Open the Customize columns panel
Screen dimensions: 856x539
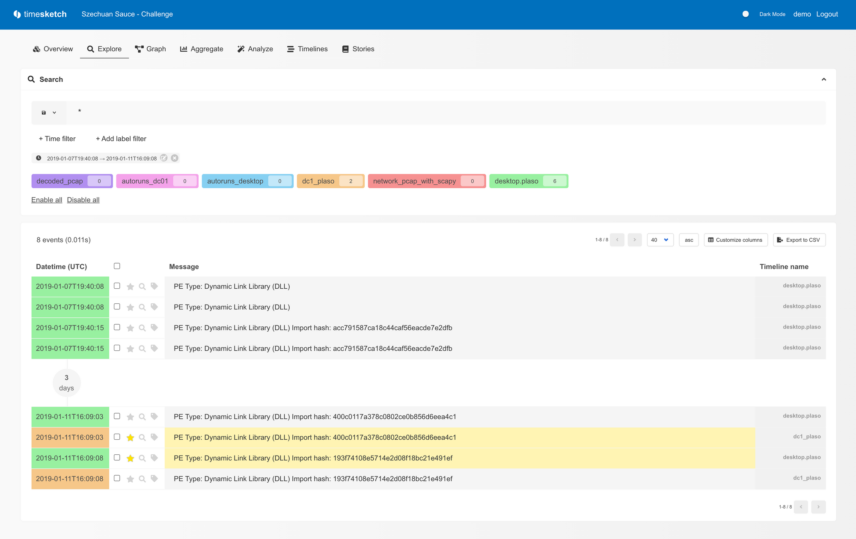tap(735, 240)
